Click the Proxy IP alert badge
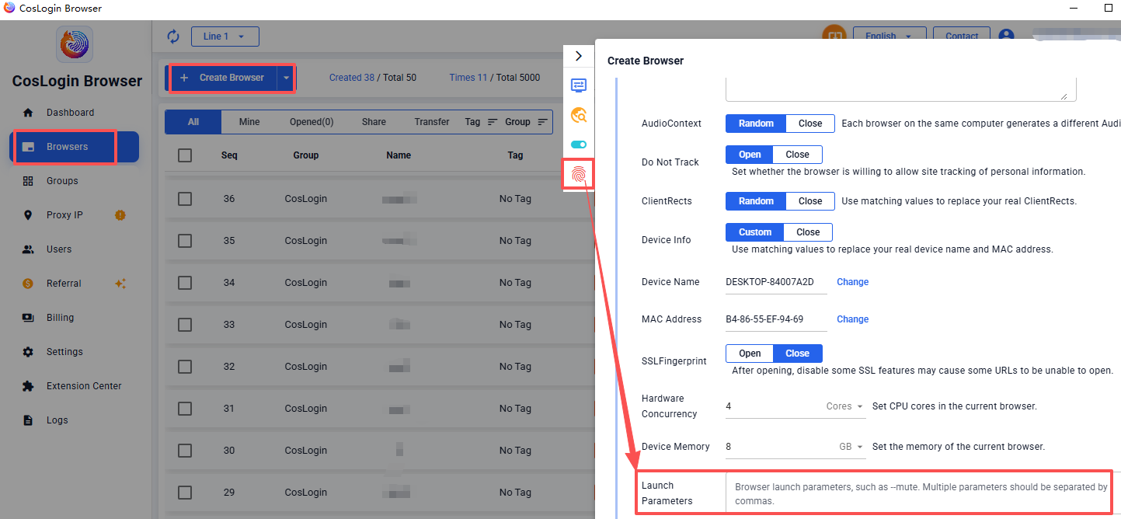The height and width of the screenshot is (519, 1121). (x=120, y=215)
